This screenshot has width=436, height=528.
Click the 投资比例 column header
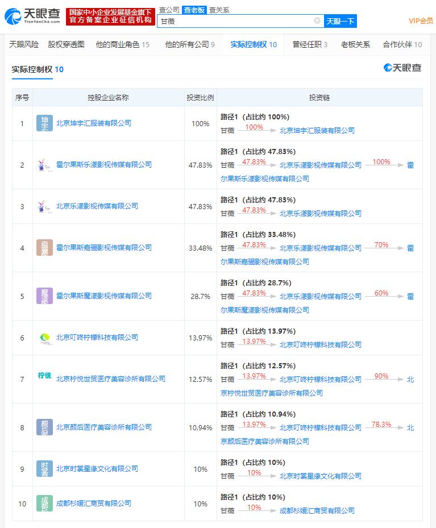click(x=200, y=98)
